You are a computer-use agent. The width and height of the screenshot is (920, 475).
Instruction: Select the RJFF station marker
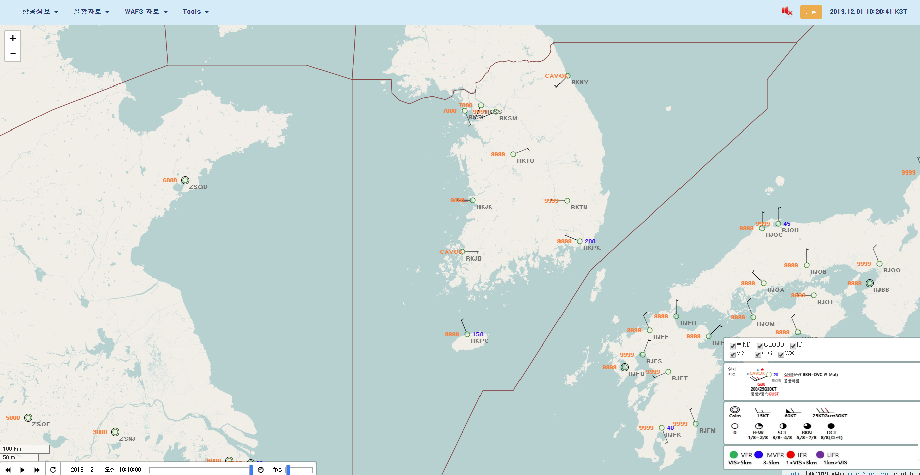(650, 330)
